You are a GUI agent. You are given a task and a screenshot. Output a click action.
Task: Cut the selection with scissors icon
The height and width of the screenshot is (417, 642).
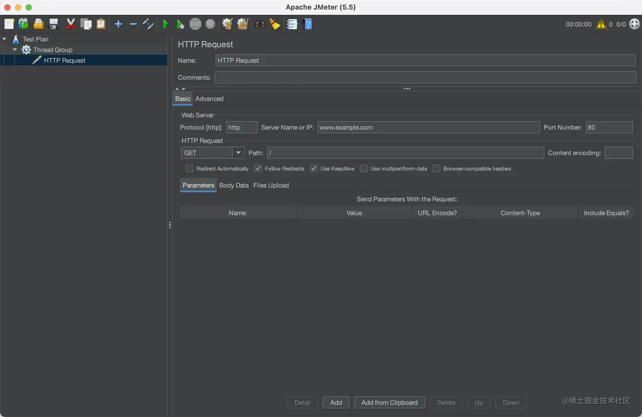[x=71, y=24]
